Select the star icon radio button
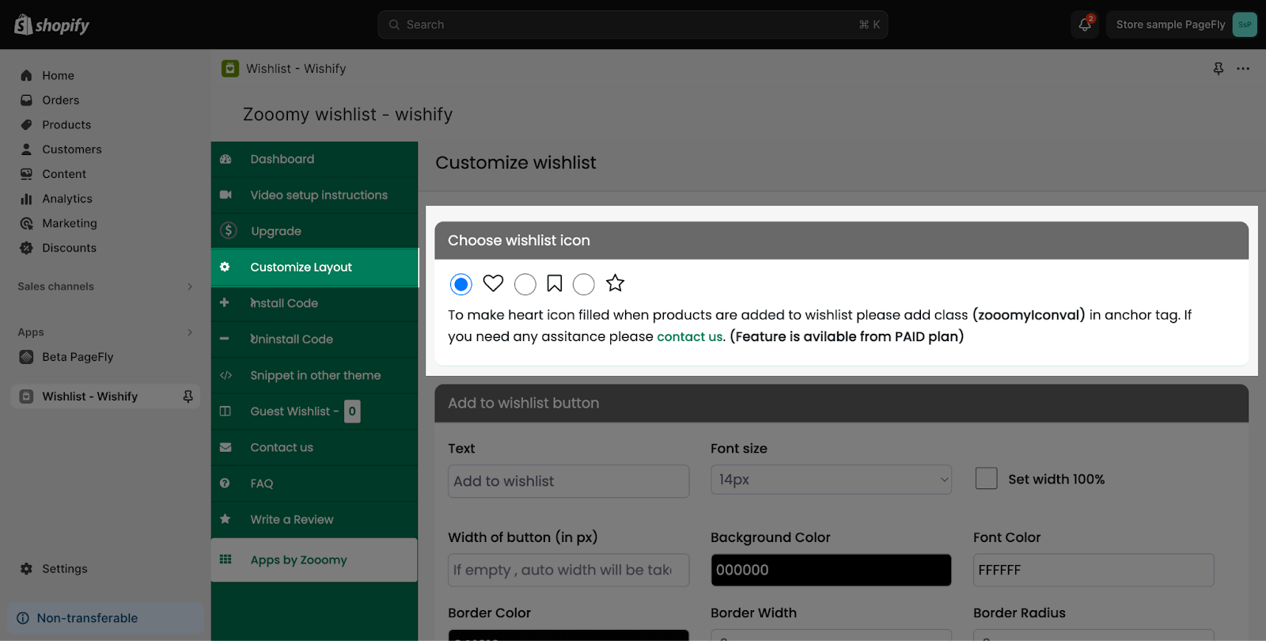This screenshot has width=1266, height=641. (584, 284)
